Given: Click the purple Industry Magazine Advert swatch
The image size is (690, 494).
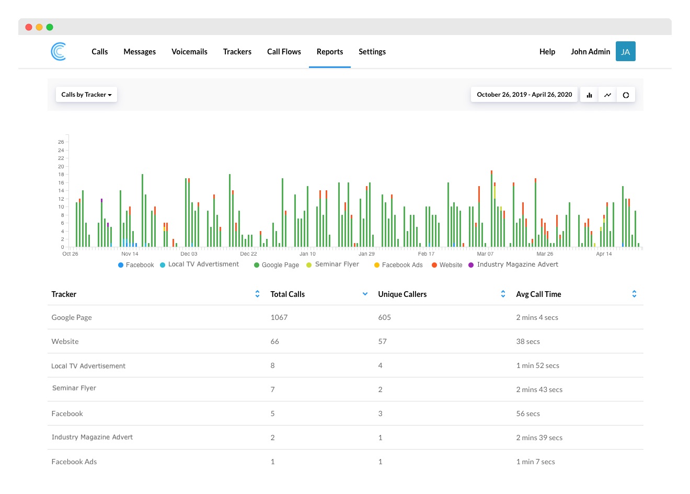Looking at the screenshot, I should click(471, 265).
